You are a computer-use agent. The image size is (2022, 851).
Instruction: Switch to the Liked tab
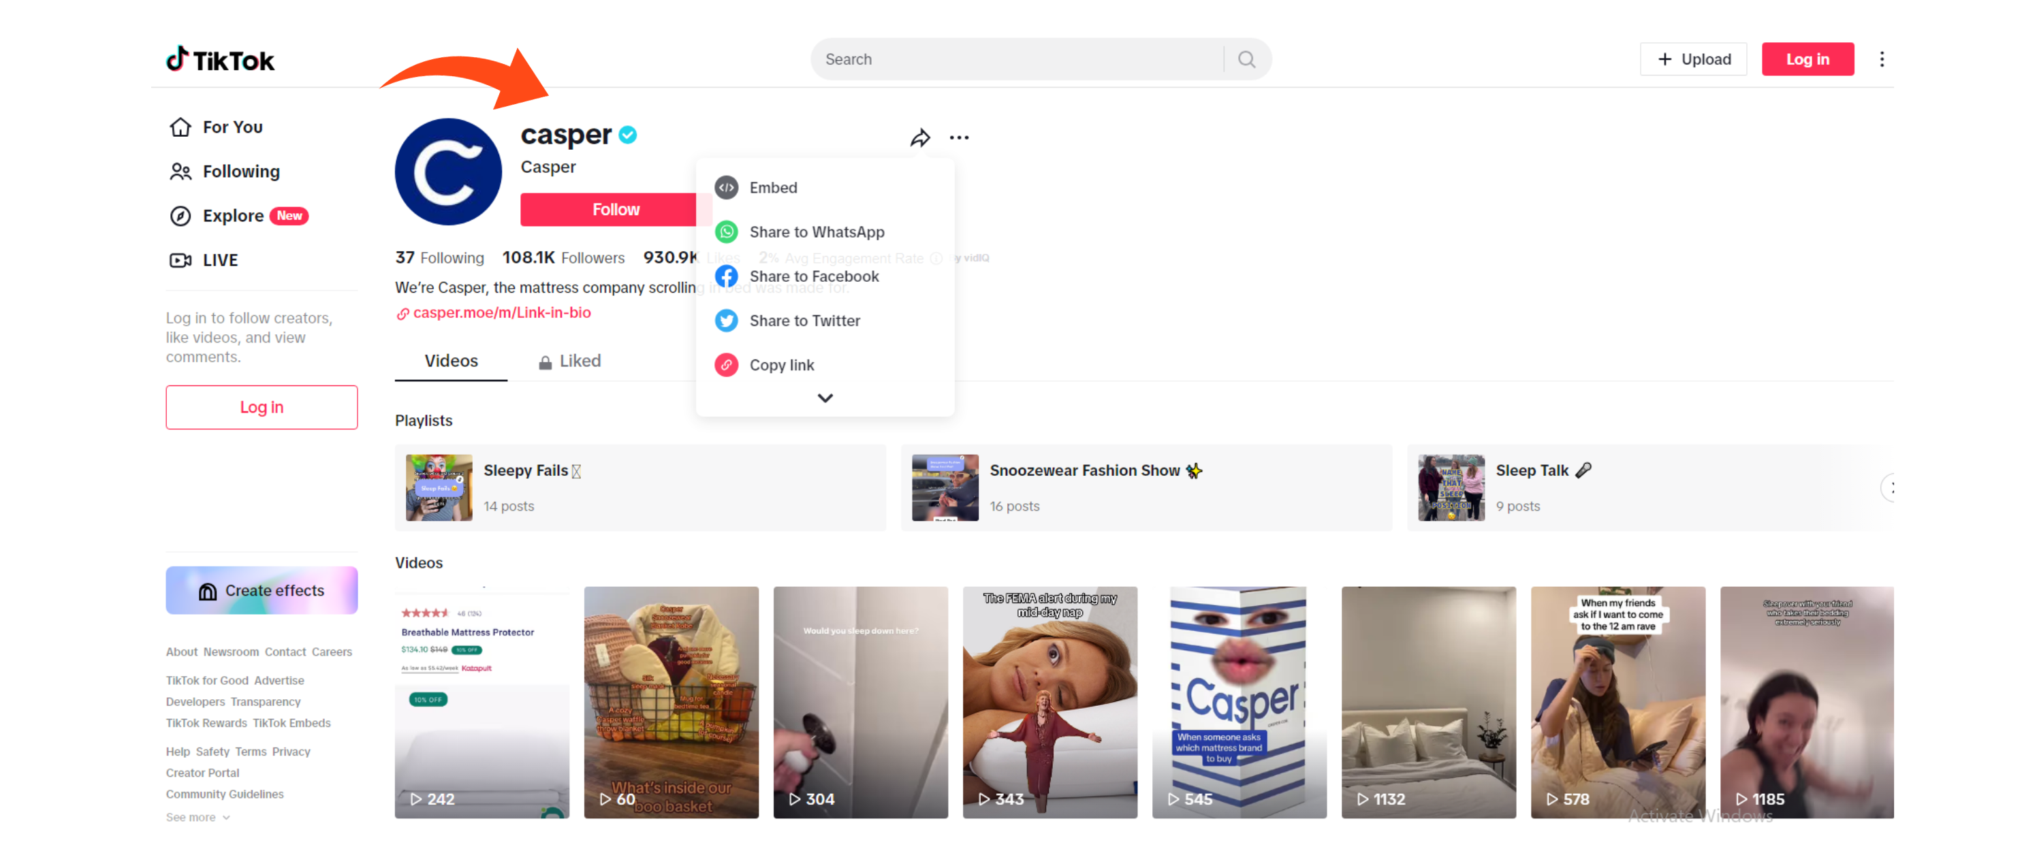point(569,362)
